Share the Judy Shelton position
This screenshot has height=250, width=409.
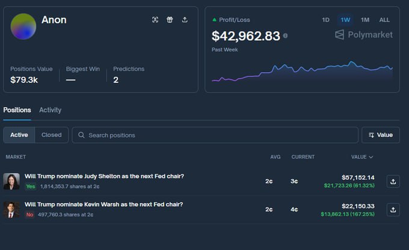coord(392,181)
